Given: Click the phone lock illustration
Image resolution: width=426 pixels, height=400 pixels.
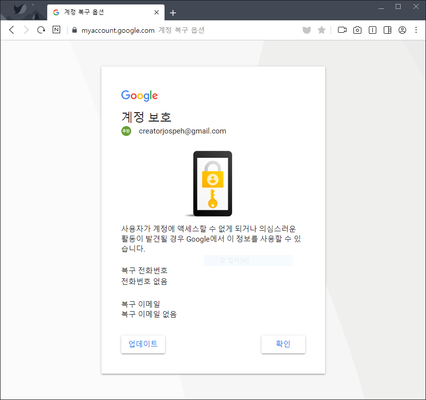Looking at the screenshot, I should (212, 184).
